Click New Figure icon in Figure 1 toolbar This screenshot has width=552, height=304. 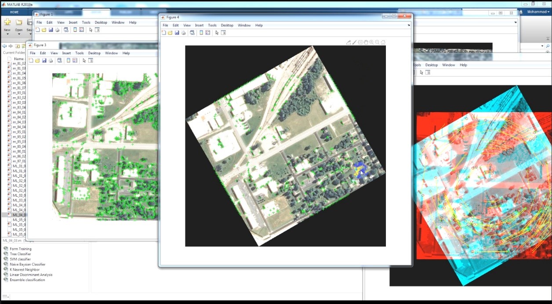tap(38, 30)
